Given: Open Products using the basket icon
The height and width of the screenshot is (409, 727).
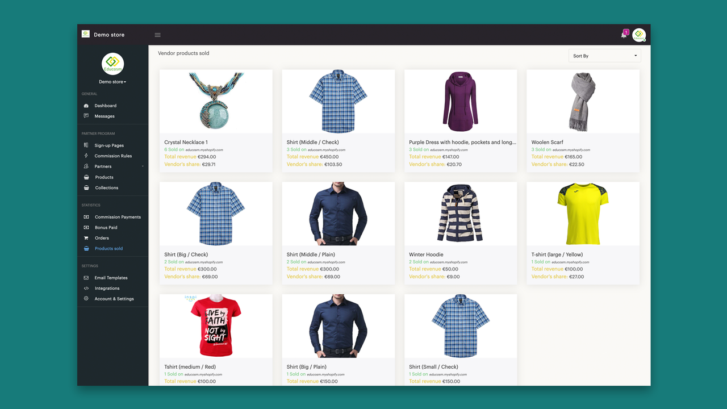Looking at the screenshot, I should pos(86,177).
